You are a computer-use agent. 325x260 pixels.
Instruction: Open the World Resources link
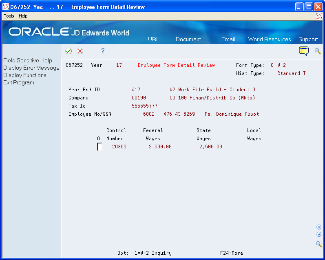click(270, 40)
